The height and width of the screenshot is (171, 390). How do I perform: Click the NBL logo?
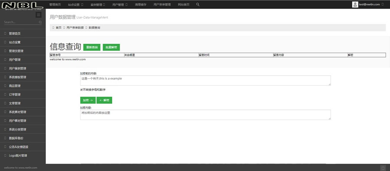(x=23, y=6)
